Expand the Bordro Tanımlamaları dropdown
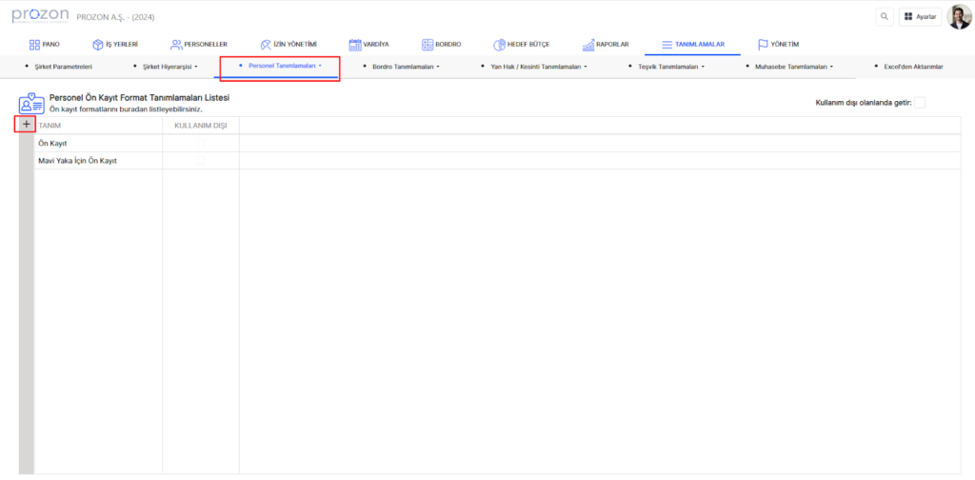Image resolution: width=975 pixels, height=480 pixels. [x=406, y=67]
